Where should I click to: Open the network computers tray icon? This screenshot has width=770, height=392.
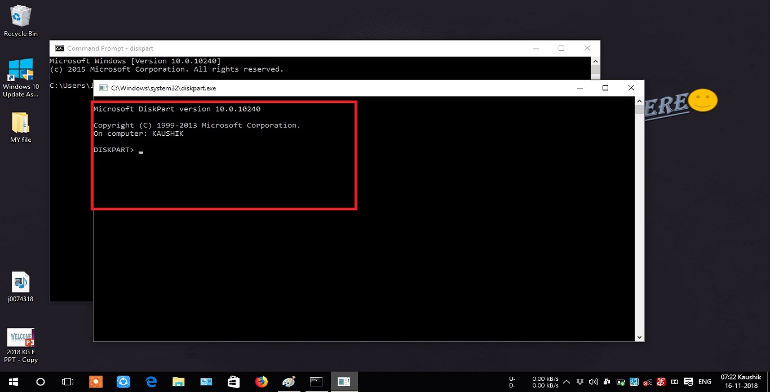point(607,382)
